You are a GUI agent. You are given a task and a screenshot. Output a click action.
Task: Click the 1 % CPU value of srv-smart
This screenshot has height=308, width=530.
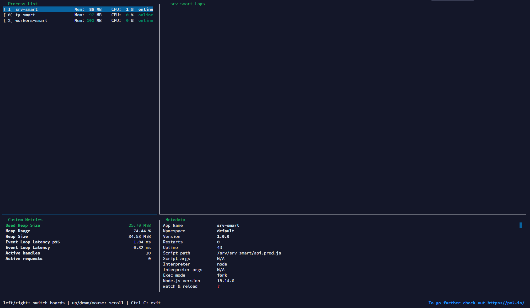130,10
